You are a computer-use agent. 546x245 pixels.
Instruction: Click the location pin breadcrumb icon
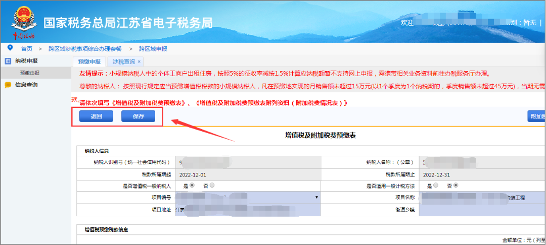point(10,48)
